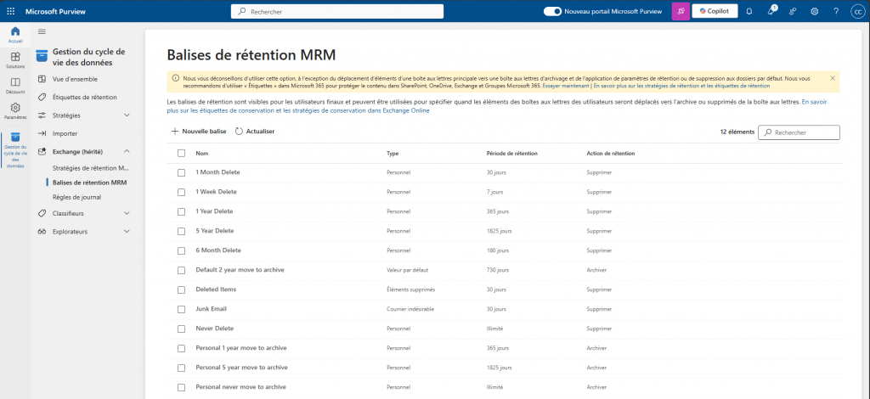Open the notifications bell
Viewport: 870px width, 399px height.
pyautogui.click(x=749, y=12)
